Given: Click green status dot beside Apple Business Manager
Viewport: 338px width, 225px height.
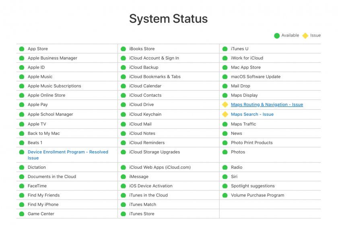Looking at the screenshot, I should (x=22, y=58).
